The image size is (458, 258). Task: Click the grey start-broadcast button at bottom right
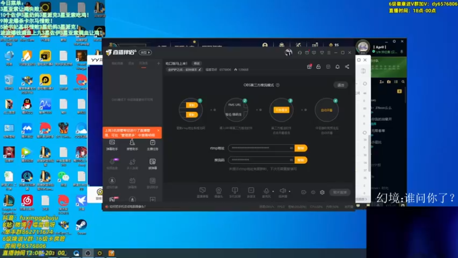[x=340, y=193]
